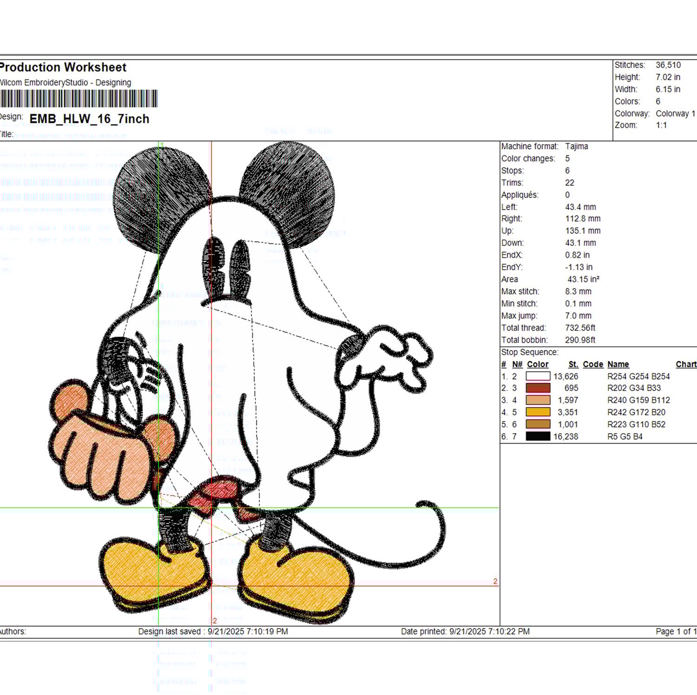This screenshot has height=695, width=697.
Task: Click the thread name "R254 G254 B254"
Action: (638, 377)
